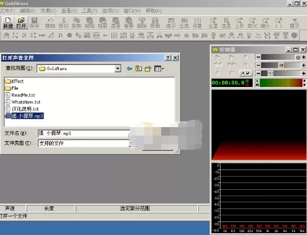Image resolution: width=307 pixels, height=235 pixels.
Task: Open the controller properties button with checkmark
Action: [246, 73]
